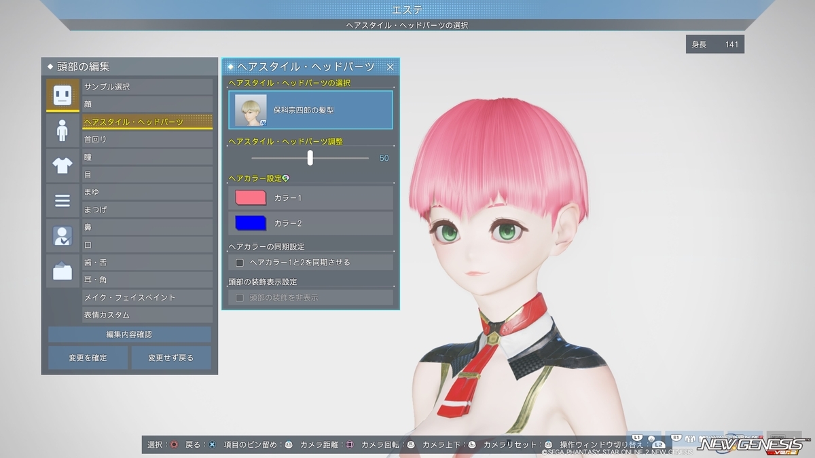
Task: Click 変更を確定 button
Action: 88,358
